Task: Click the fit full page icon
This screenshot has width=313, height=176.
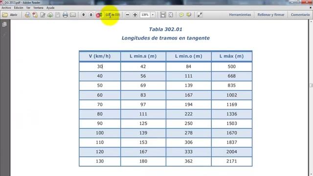Action: (x=171, y=15)
